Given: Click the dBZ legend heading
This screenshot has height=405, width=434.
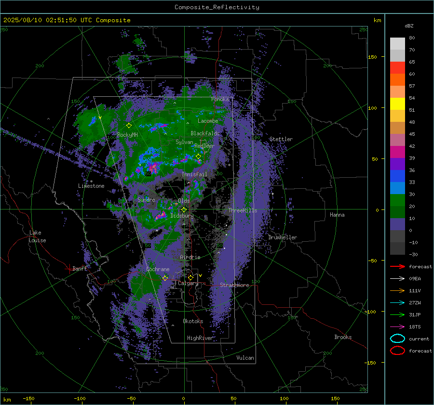Looking at the screenshot, I should pyautogui.click(x=409, y=26).
